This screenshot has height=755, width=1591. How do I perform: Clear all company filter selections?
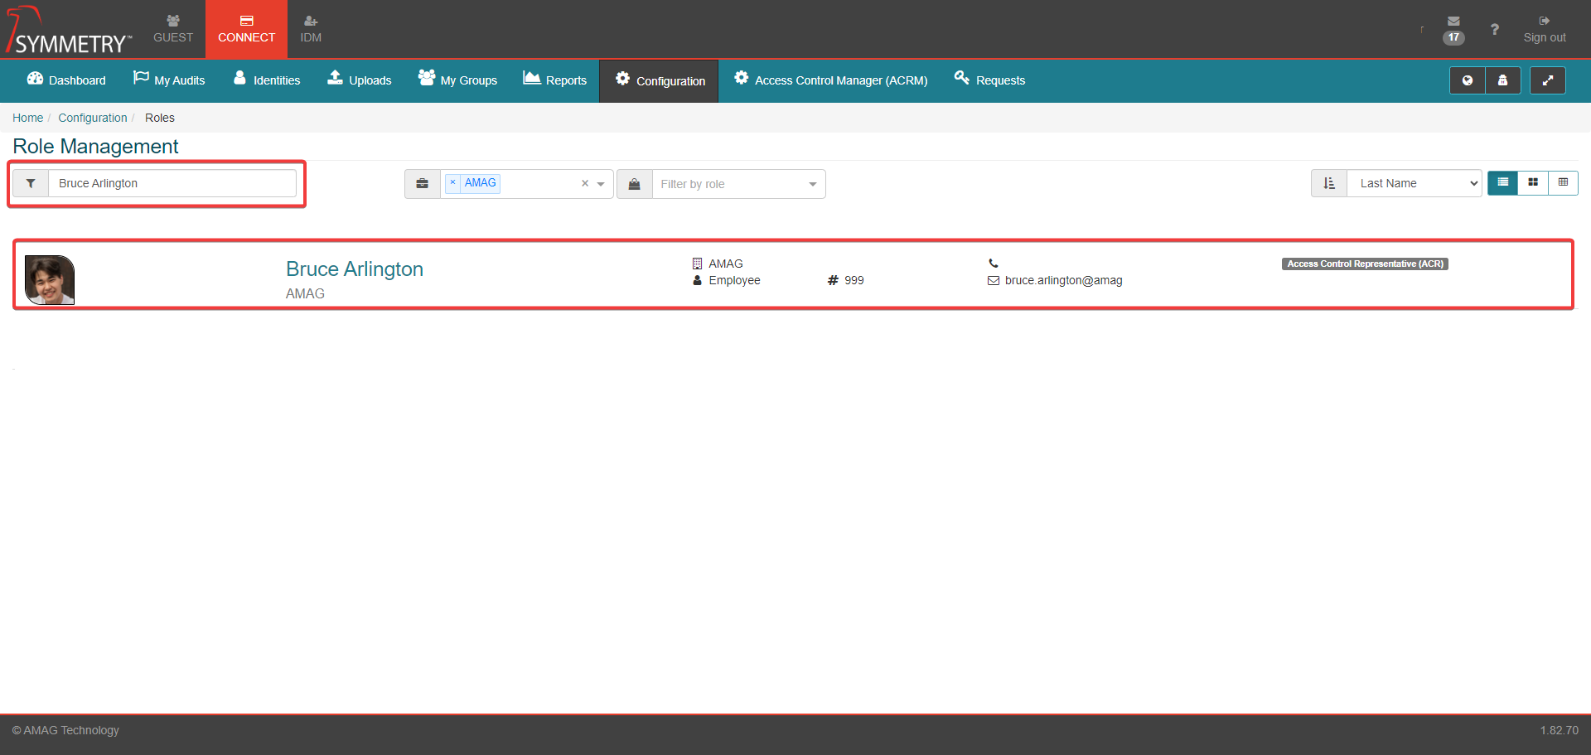tap(585, 183)
